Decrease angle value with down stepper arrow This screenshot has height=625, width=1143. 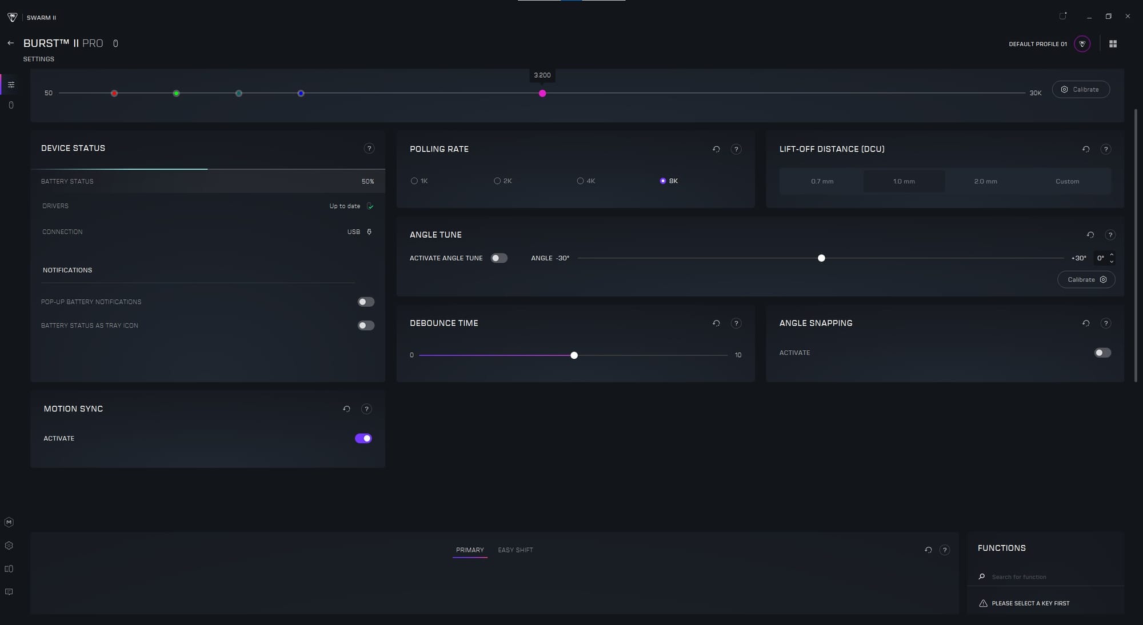click(1112, 262)
